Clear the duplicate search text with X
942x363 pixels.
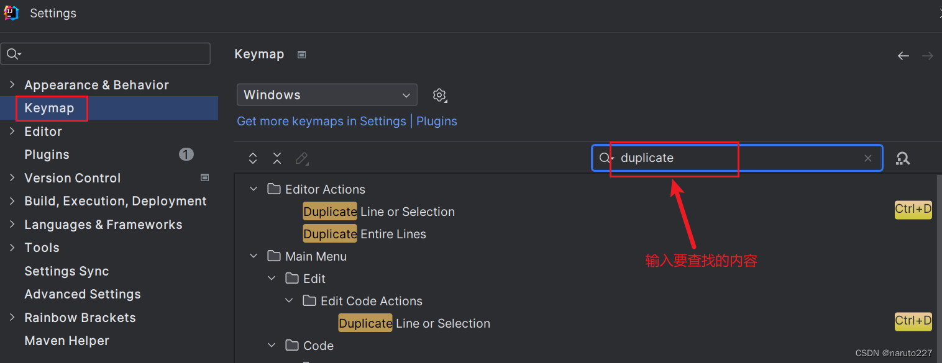click(x=868, y=158)
